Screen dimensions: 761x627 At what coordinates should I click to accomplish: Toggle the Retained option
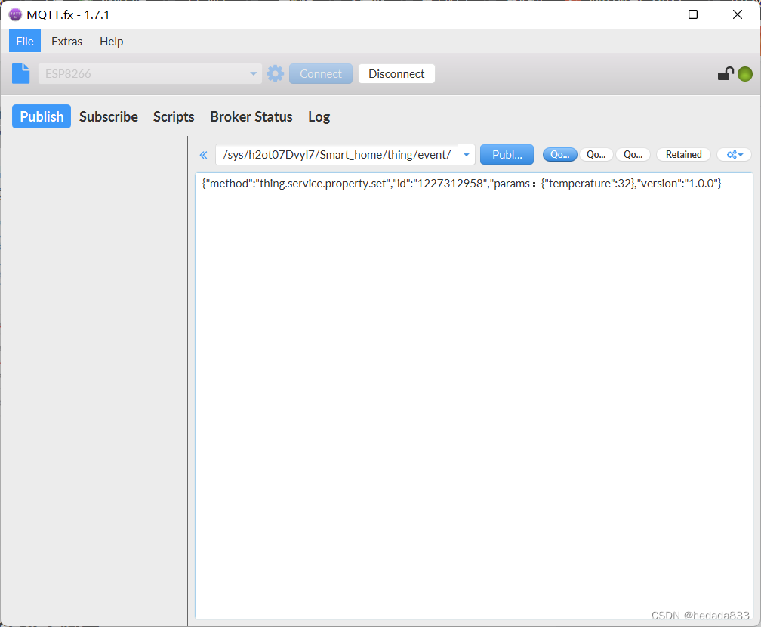[683, 154]
